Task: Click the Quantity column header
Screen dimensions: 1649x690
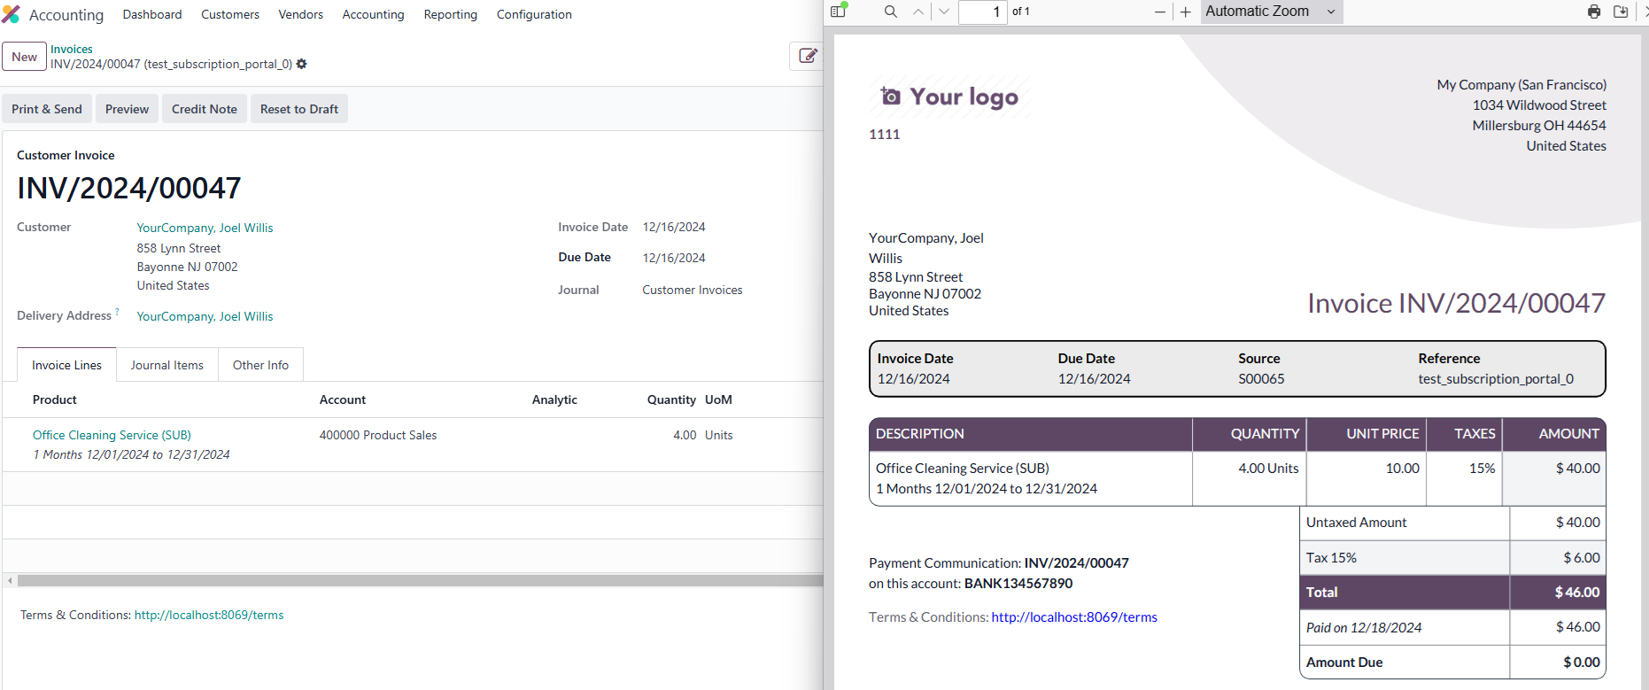Action: tap(671, 399)
